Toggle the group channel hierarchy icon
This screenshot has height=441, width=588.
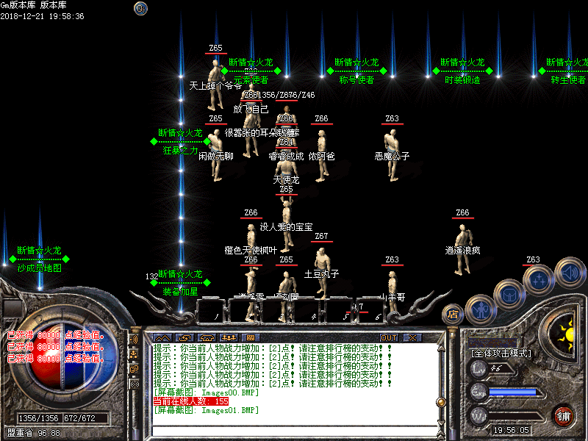pos(134,354)
